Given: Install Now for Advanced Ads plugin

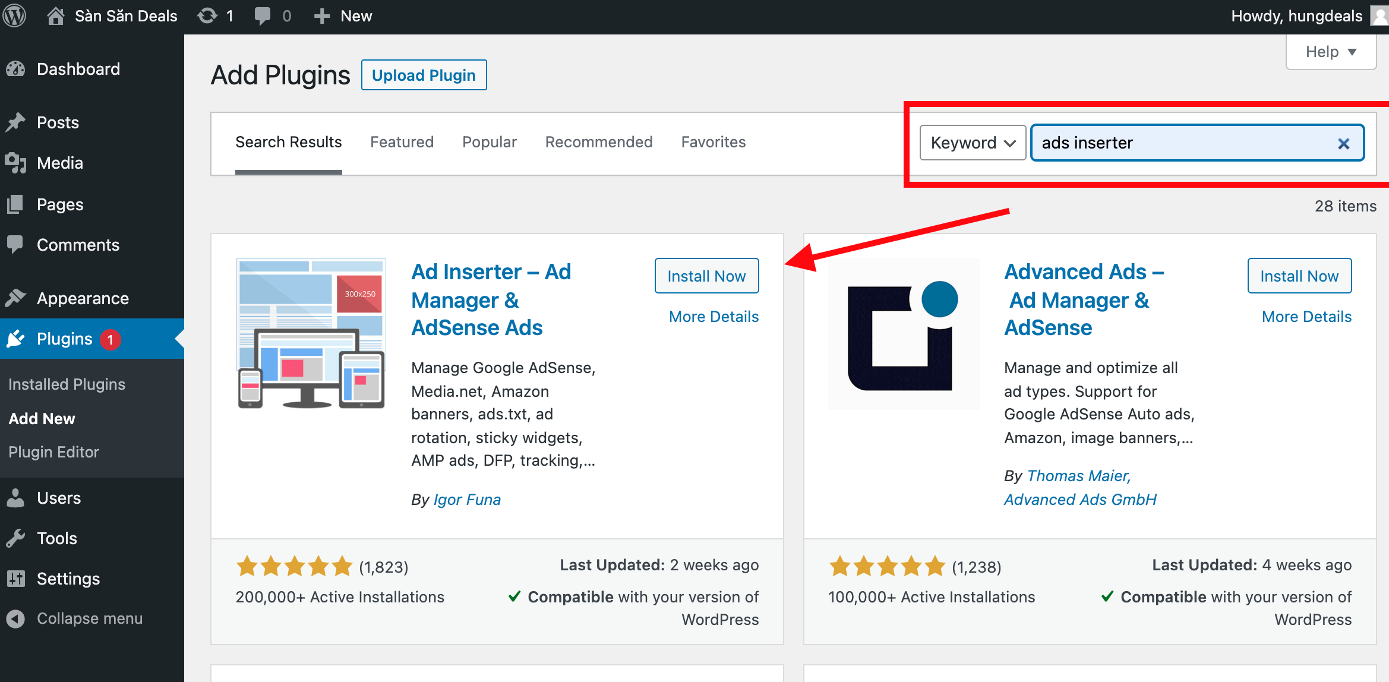Looking at the screenshot, I should (1299, 276).
